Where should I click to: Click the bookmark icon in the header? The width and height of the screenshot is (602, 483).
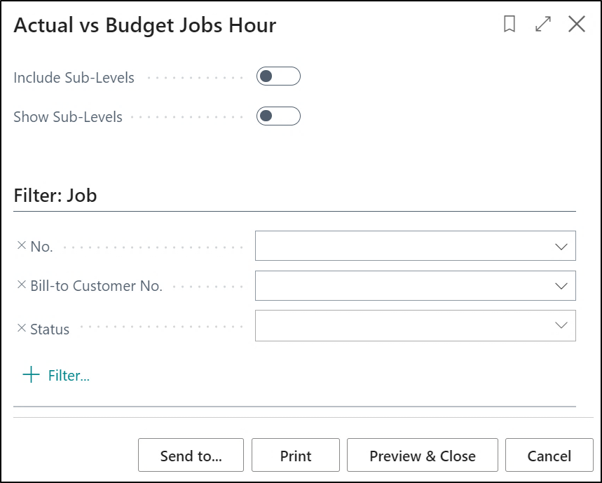(509, 25)
